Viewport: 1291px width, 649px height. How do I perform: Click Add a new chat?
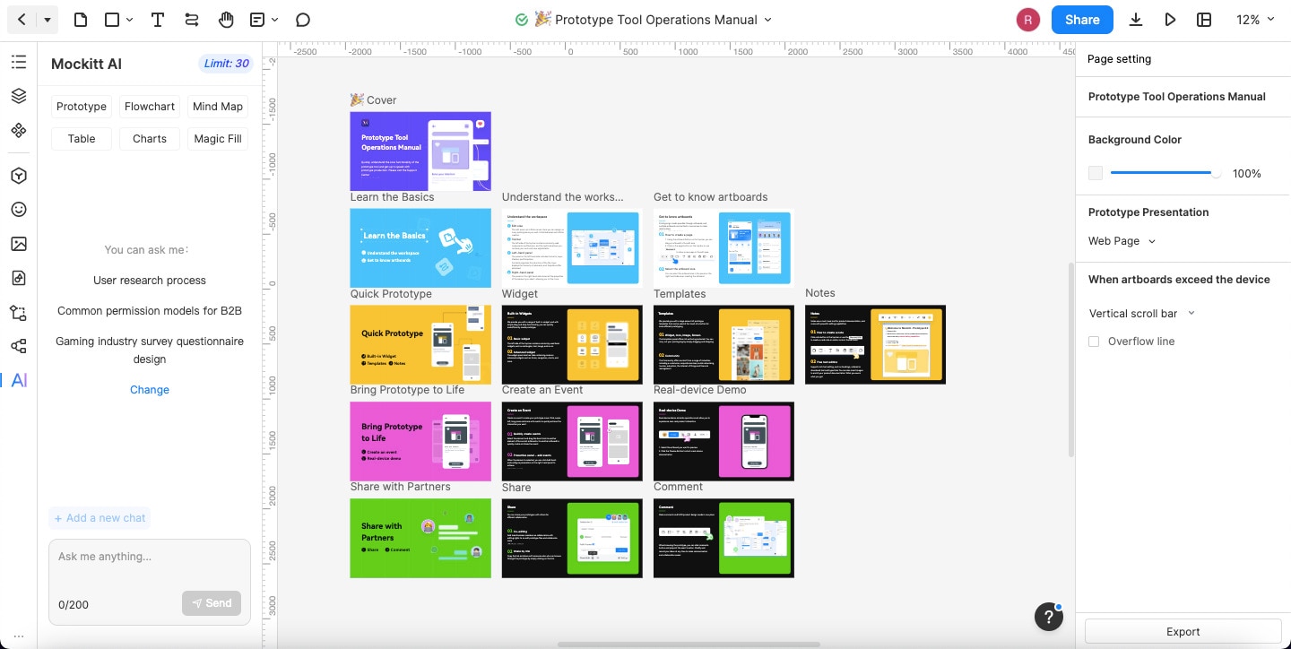(x=100, y=518)
